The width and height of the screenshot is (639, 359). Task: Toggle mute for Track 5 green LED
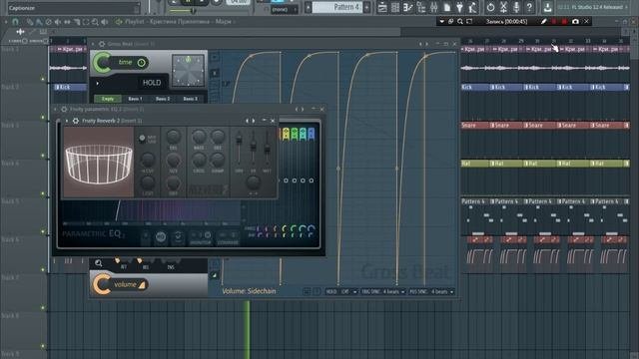(x=43, y=231)
